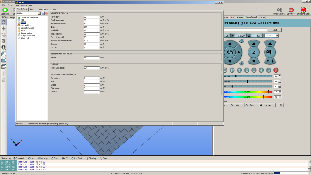Toggle Easy Mode icon
This screenshot has width=311, height=175.
point(291,10)
